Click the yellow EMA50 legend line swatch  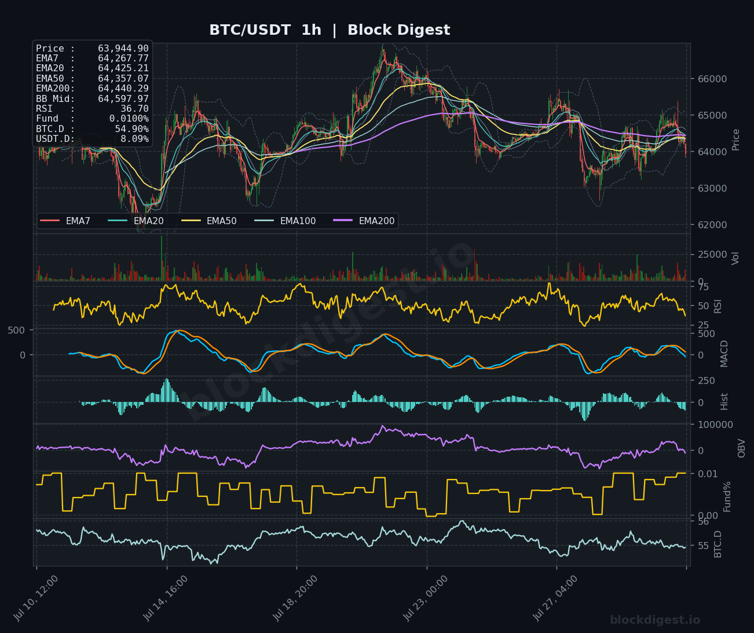tap(191, 221)
